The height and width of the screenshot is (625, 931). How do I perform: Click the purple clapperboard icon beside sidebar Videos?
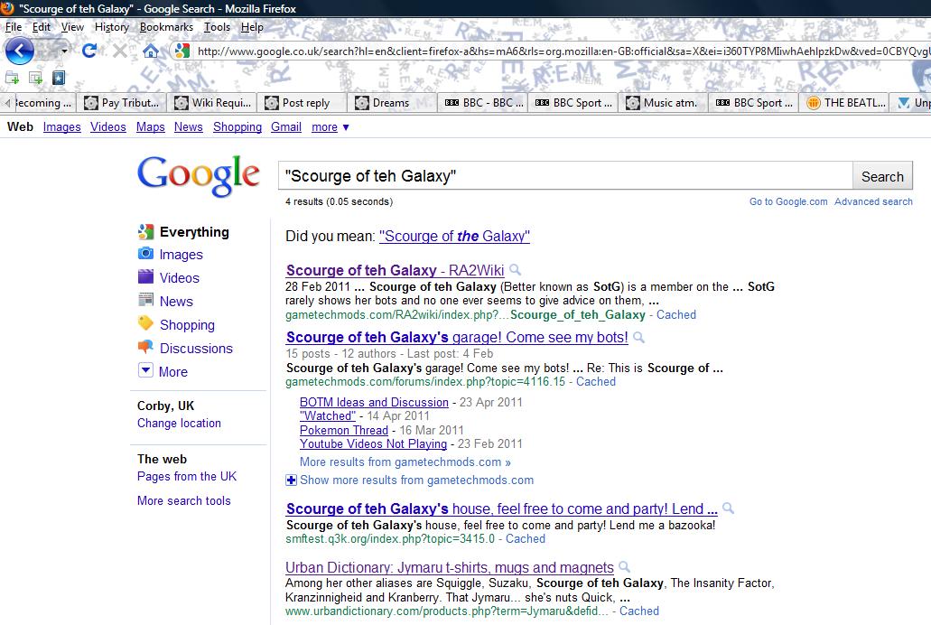(x=145, y=277)
